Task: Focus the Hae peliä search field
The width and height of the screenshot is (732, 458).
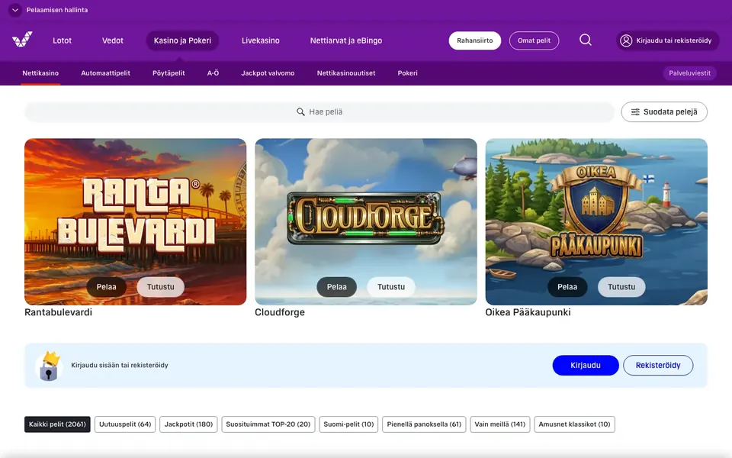Action: click(319, 112)
